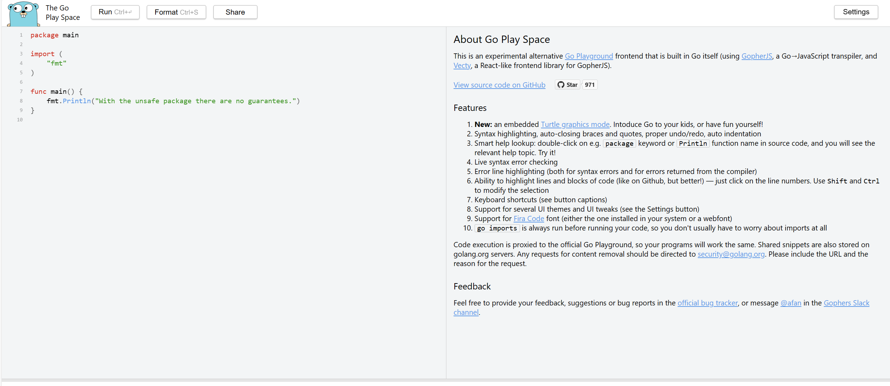
Task: Click the security@golang.org email link
Action: tap(731, 254)
